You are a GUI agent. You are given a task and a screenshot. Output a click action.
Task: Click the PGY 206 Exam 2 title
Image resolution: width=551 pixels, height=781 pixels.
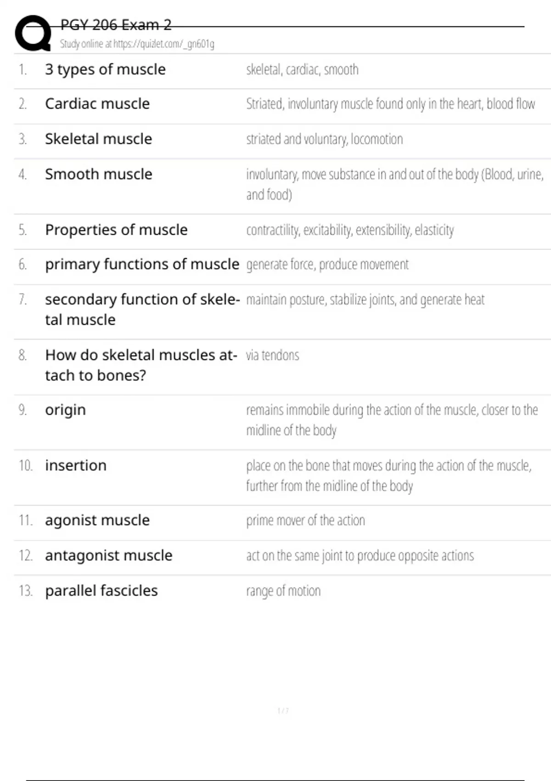pyautogui.click(x=116, y=25)
